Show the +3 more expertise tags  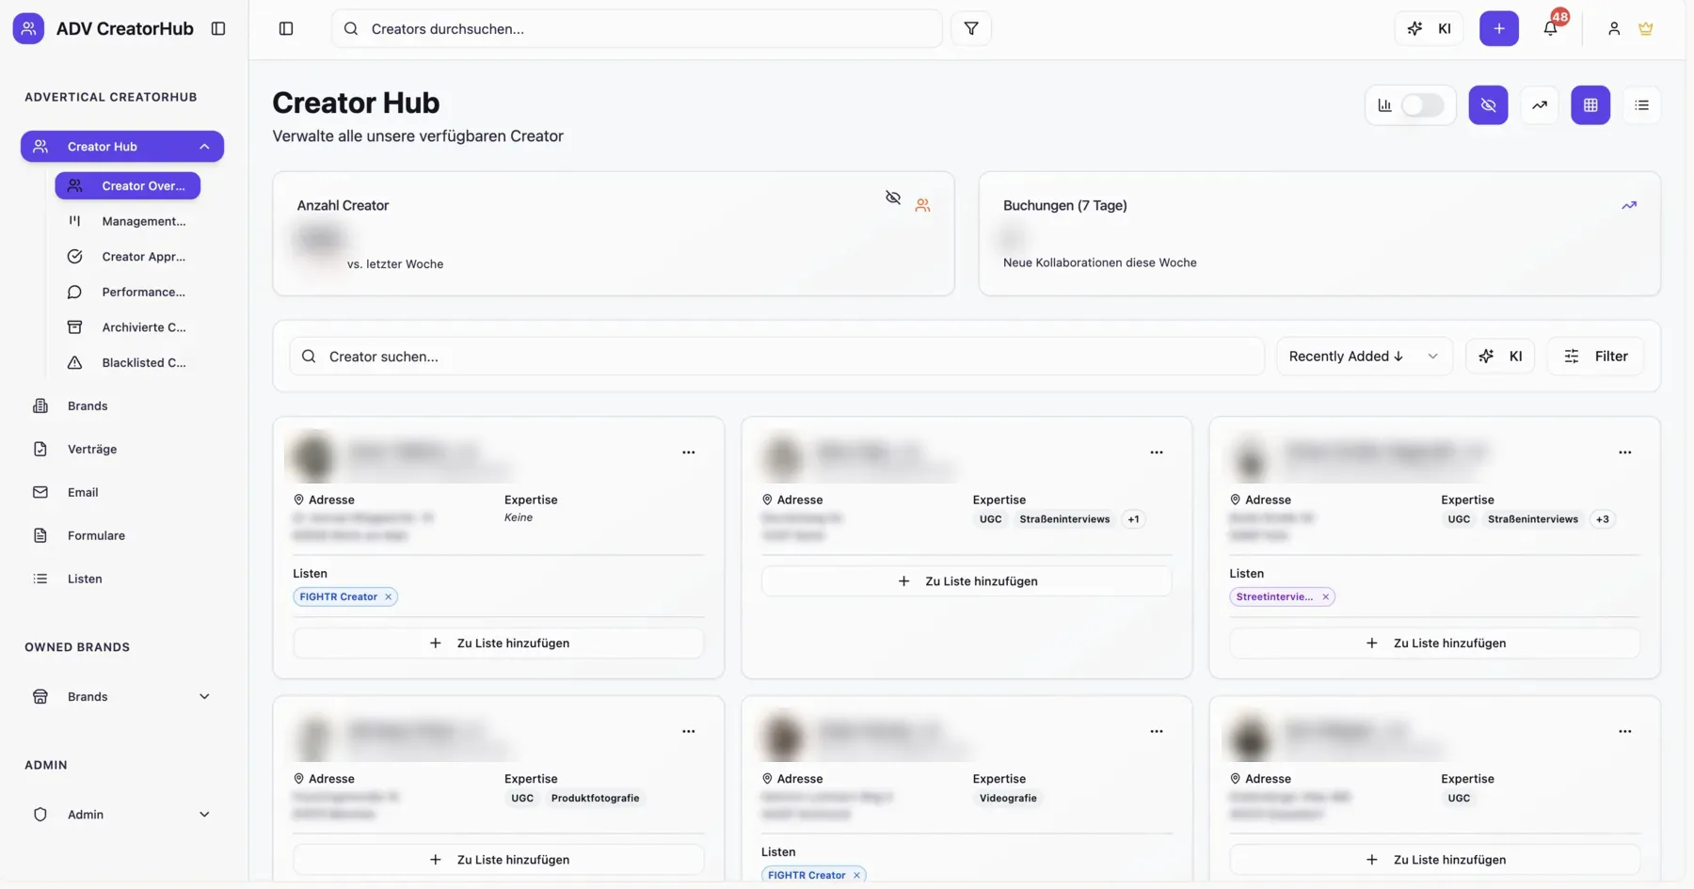pos(1602,519)
